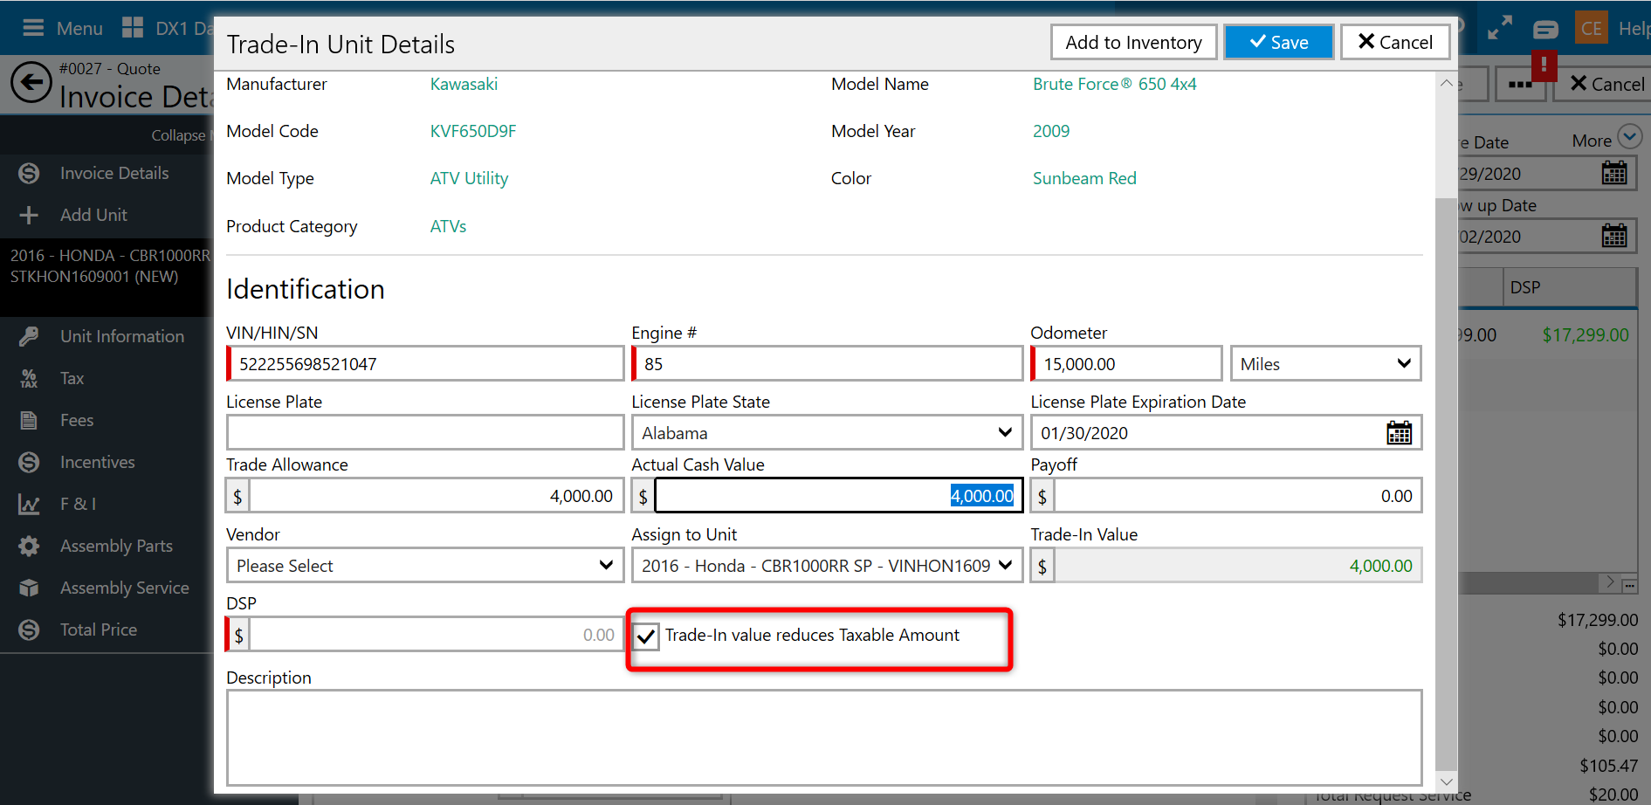Open the hamburger Menu icon
This screenshot has width=1651, height=805.
33,28
